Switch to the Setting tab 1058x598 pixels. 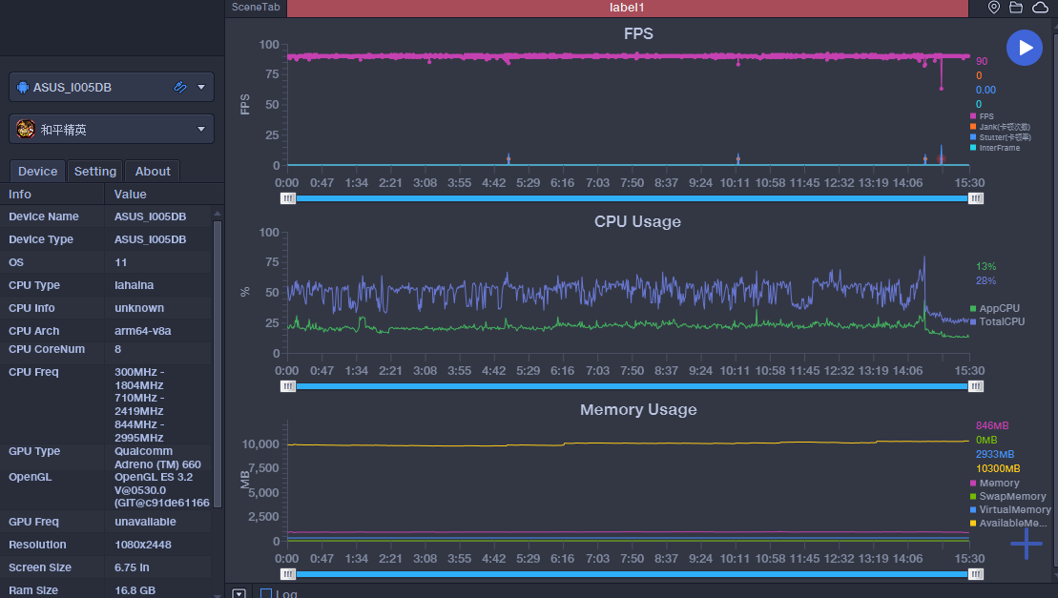click(95, 172)
